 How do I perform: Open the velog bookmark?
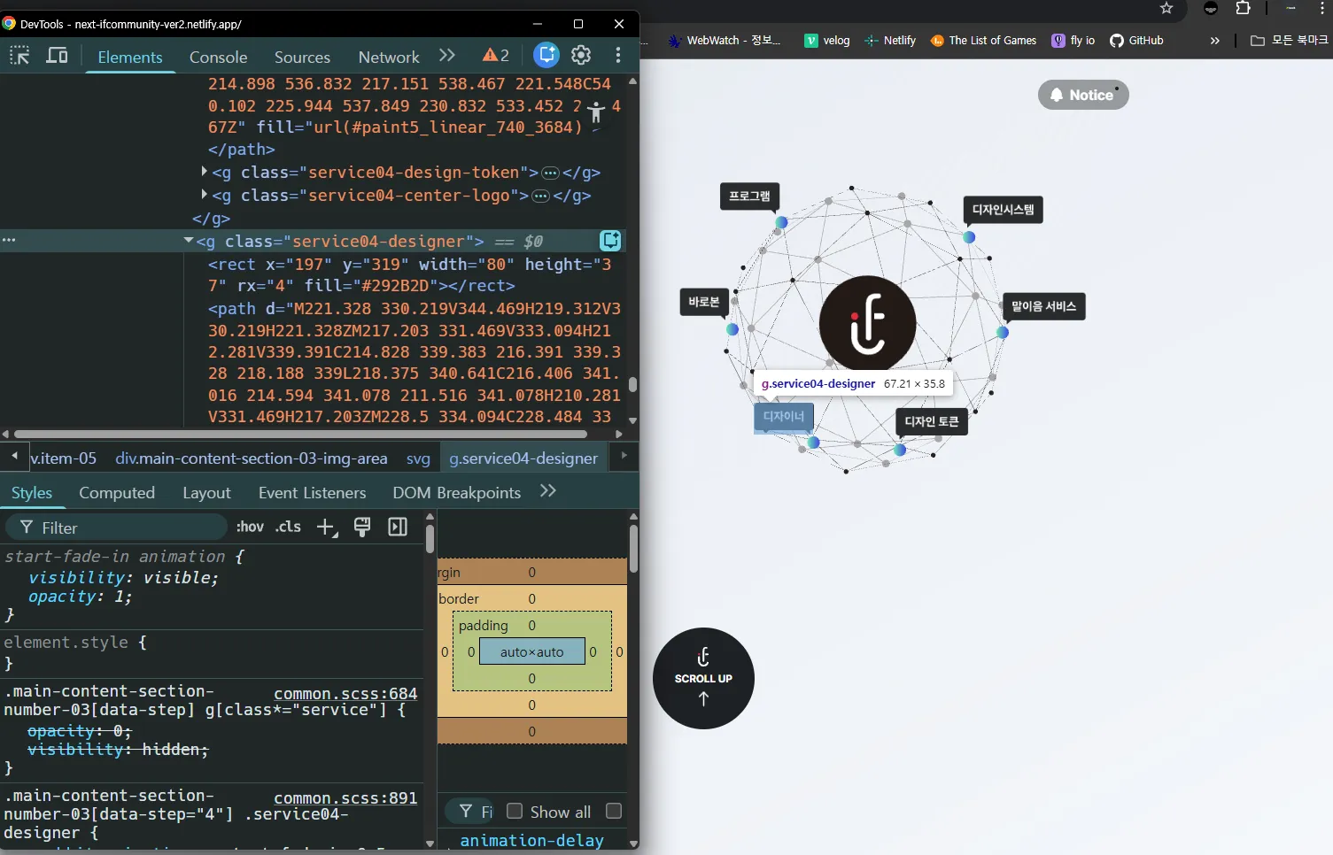(827, 41)
